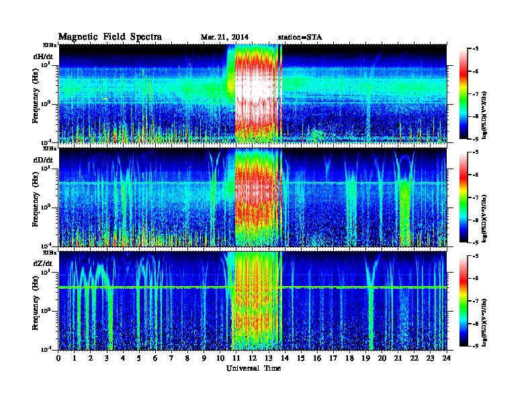The image size is (532, 411).
Task: Click the -5 tick on dZ/dt color scale
Action: coord(475,256)
